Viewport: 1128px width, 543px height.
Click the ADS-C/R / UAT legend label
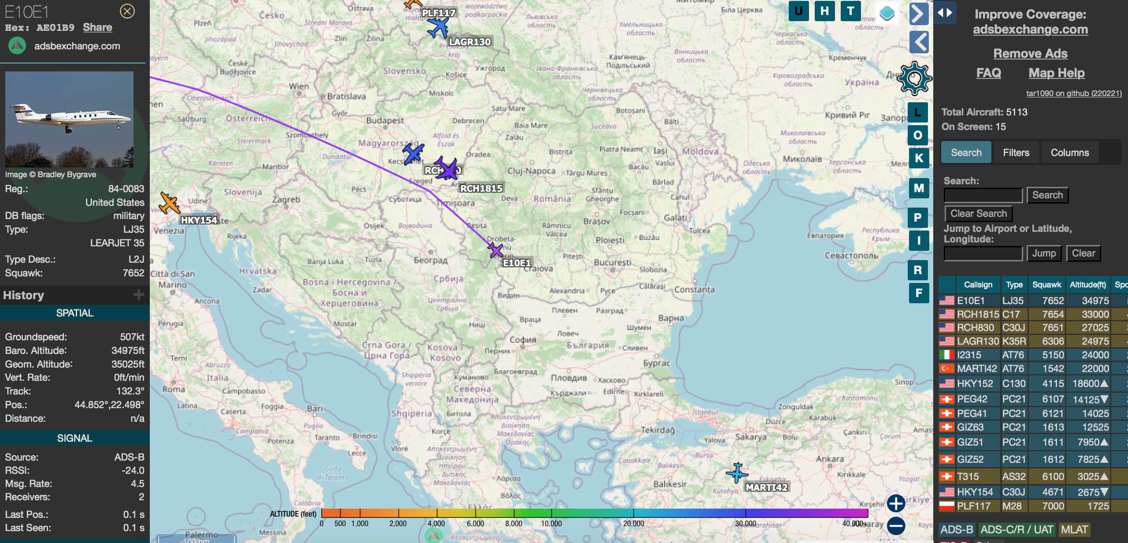[1016, 529]
